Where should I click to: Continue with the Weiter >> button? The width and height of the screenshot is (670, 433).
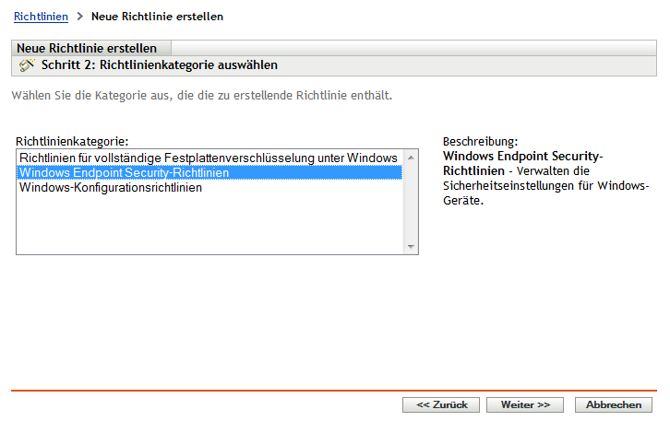[525, 404]
